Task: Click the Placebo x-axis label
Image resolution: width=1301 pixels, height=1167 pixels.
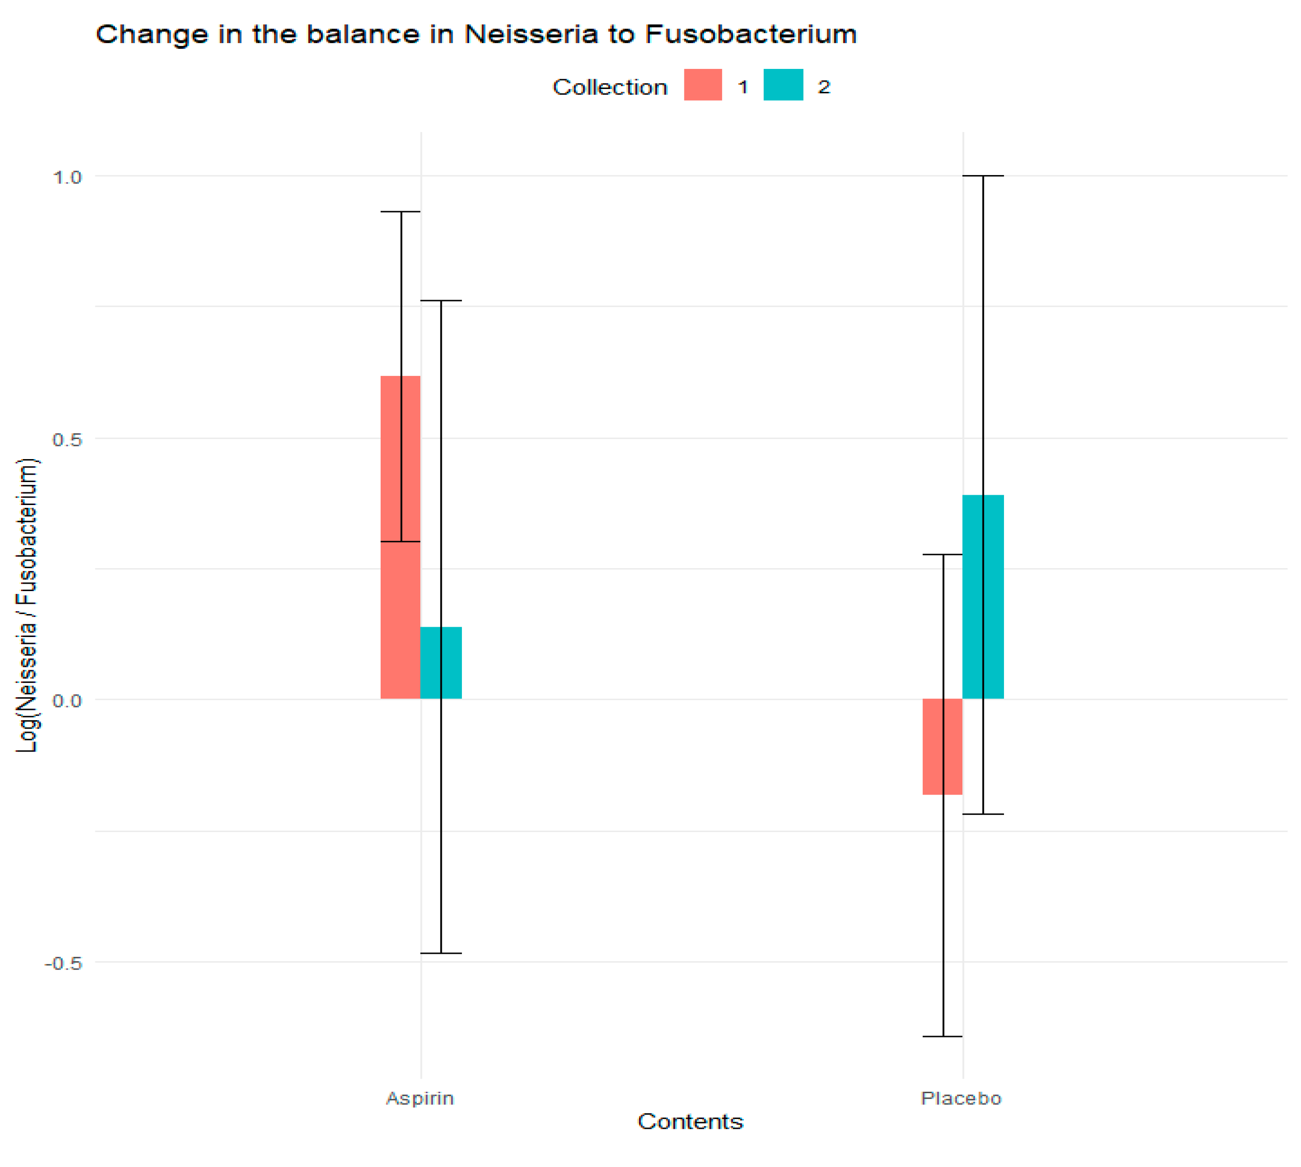Action: coord(961,1099)
